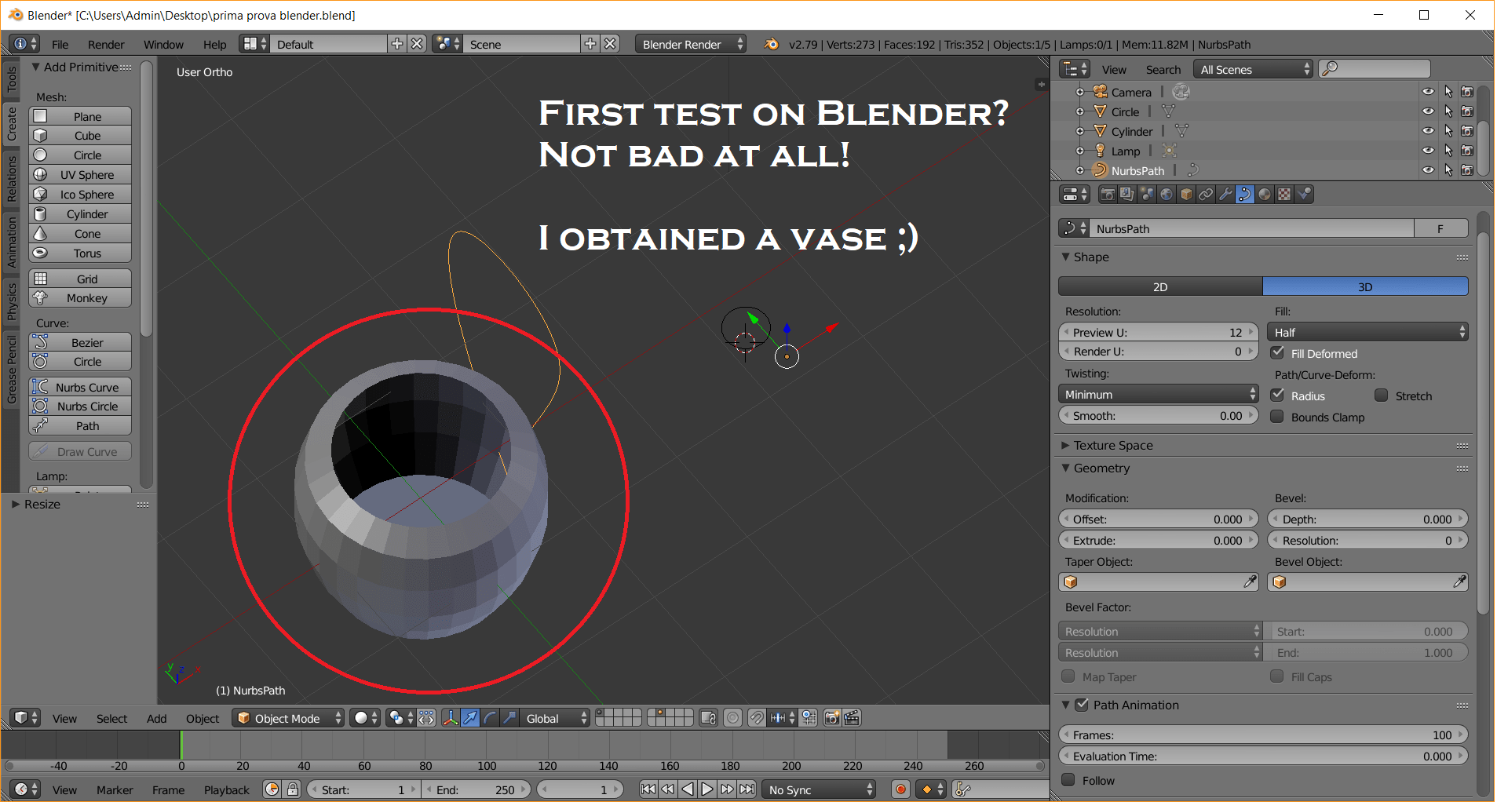1497x802 pixels.
Task: Click the use preview range clock icon
Action: tap(272, 789)
